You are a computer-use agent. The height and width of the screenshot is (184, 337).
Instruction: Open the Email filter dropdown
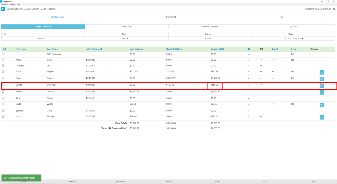click(43, 38)
